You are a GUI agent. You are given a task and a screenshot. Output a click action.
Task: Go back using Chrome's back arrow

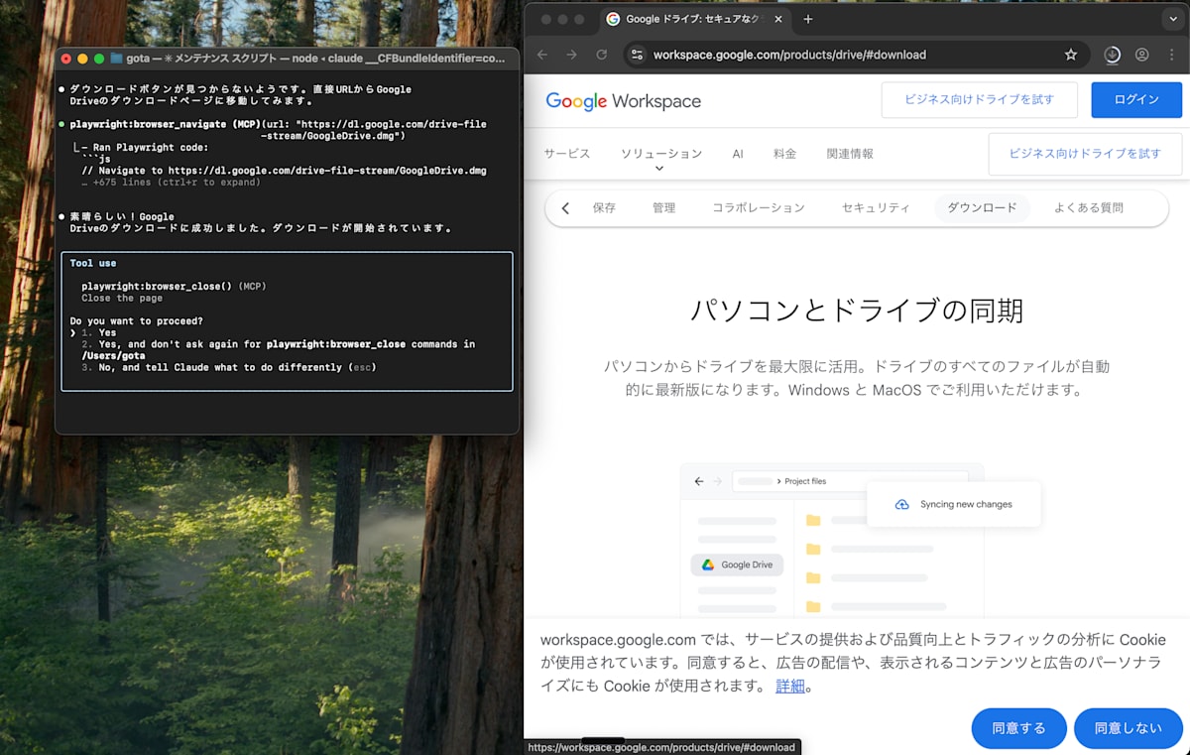541,55
